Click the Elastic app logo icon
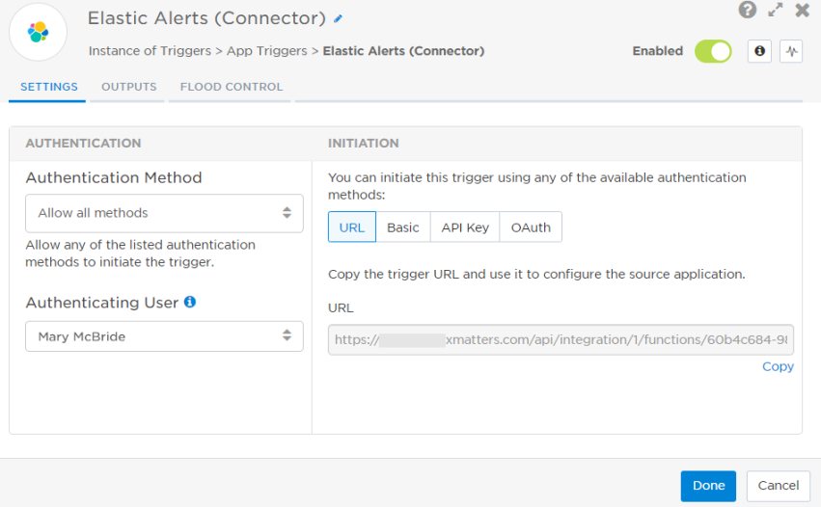Screen dimensions: 821x507 [x=38, y=32]
